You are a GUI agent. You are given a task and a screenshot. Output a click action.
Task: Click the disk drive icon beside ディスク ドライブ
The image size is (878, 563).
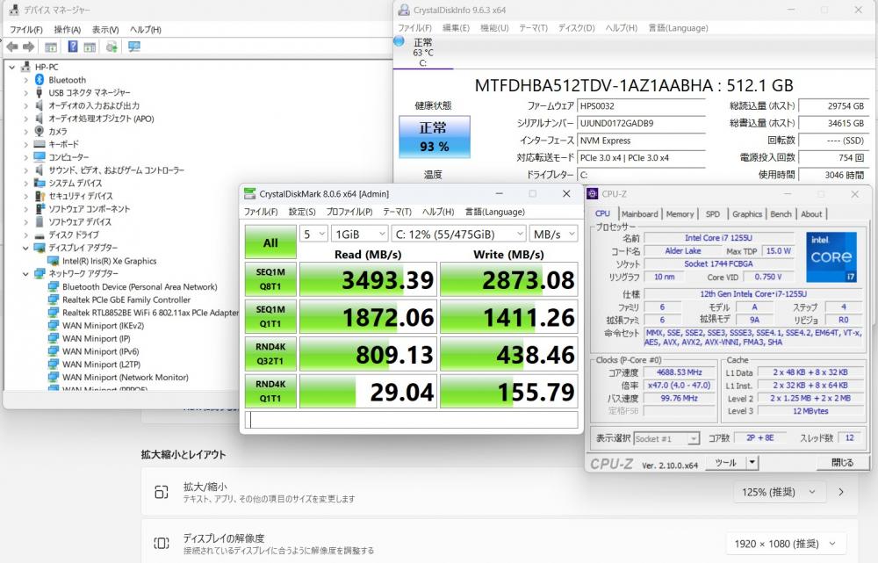40,235
